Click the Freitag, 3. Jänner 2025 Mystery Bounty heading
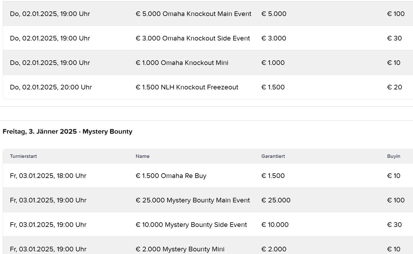Screen dimensions: 413x254 [x=67, y=131]
